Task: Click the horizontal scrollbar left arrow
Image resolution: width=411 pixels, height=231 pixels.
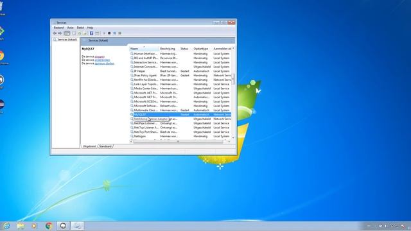Action: pos(131,141)
